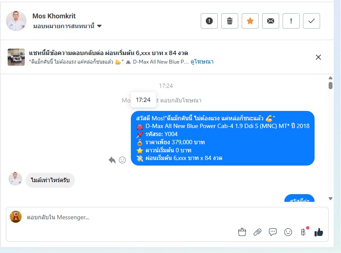Flag conversation as priority exclamation
341x253 pixels.
291,21
